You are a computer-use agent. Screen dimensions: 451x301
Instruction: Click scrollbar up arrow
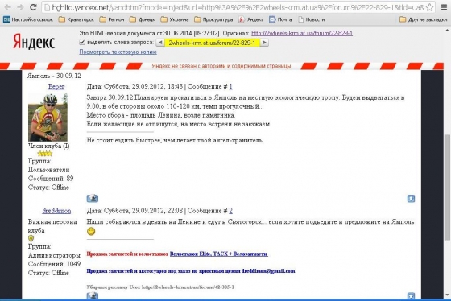tap(447, 31)
